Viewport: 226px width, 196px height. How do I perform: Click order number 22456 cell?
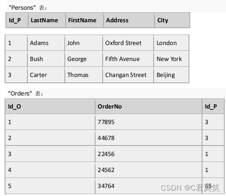149,154
